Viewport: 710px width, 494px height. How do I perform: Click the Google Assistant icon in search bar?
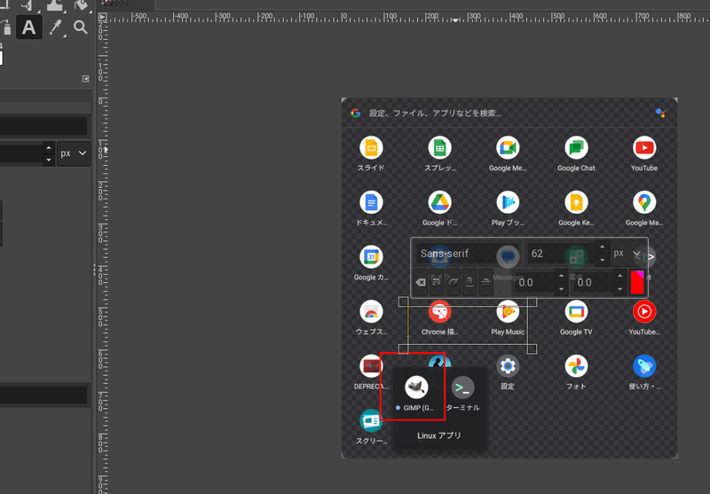click(660, 113)
